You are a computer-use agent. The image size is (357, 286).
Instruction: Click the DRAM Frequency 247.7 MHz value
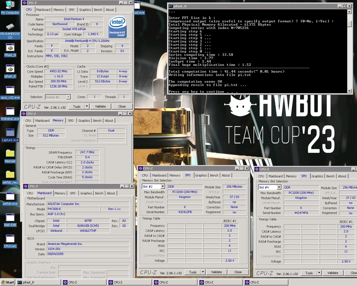coord(87,152)
